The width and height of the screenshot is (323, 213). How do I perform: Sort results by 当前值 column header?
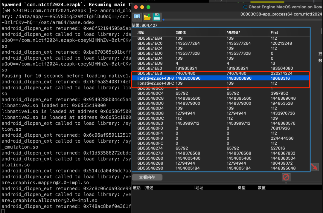(x=181, y=33)
